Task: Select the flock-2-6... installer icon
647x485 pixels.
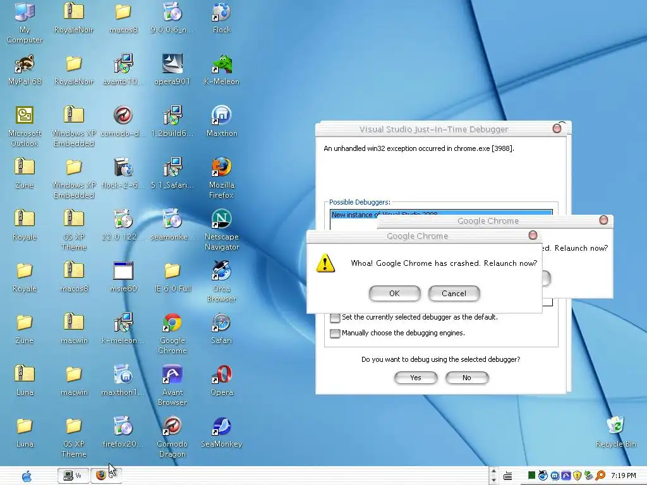Action: click(x=123, y=173)
